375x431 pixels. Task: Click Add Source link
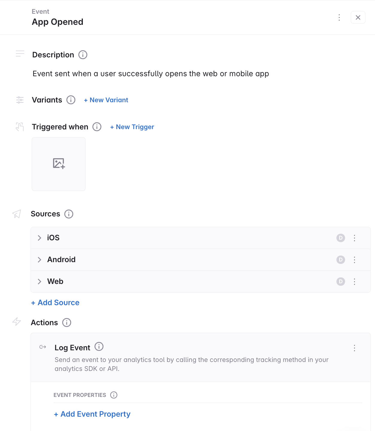coord(55,302)
